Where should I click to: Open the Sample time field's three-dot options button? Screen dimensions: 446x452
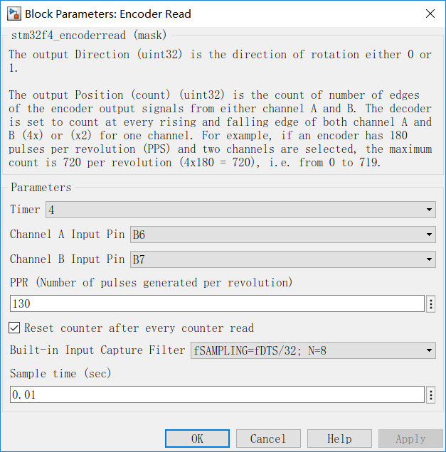430,395
